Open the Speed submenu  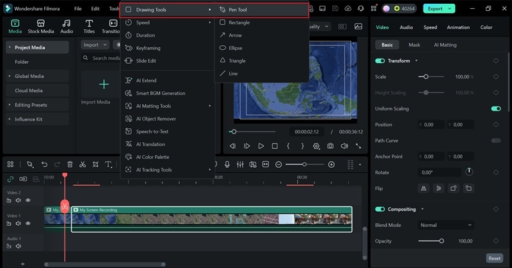pos(168,22)
